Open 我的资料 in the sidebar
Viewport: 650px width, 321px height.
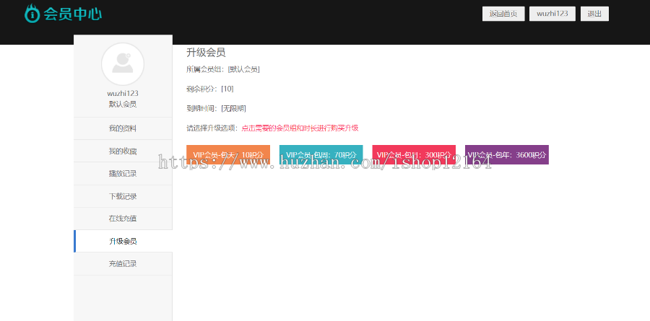pyautogui.click(x=123, y=128)
